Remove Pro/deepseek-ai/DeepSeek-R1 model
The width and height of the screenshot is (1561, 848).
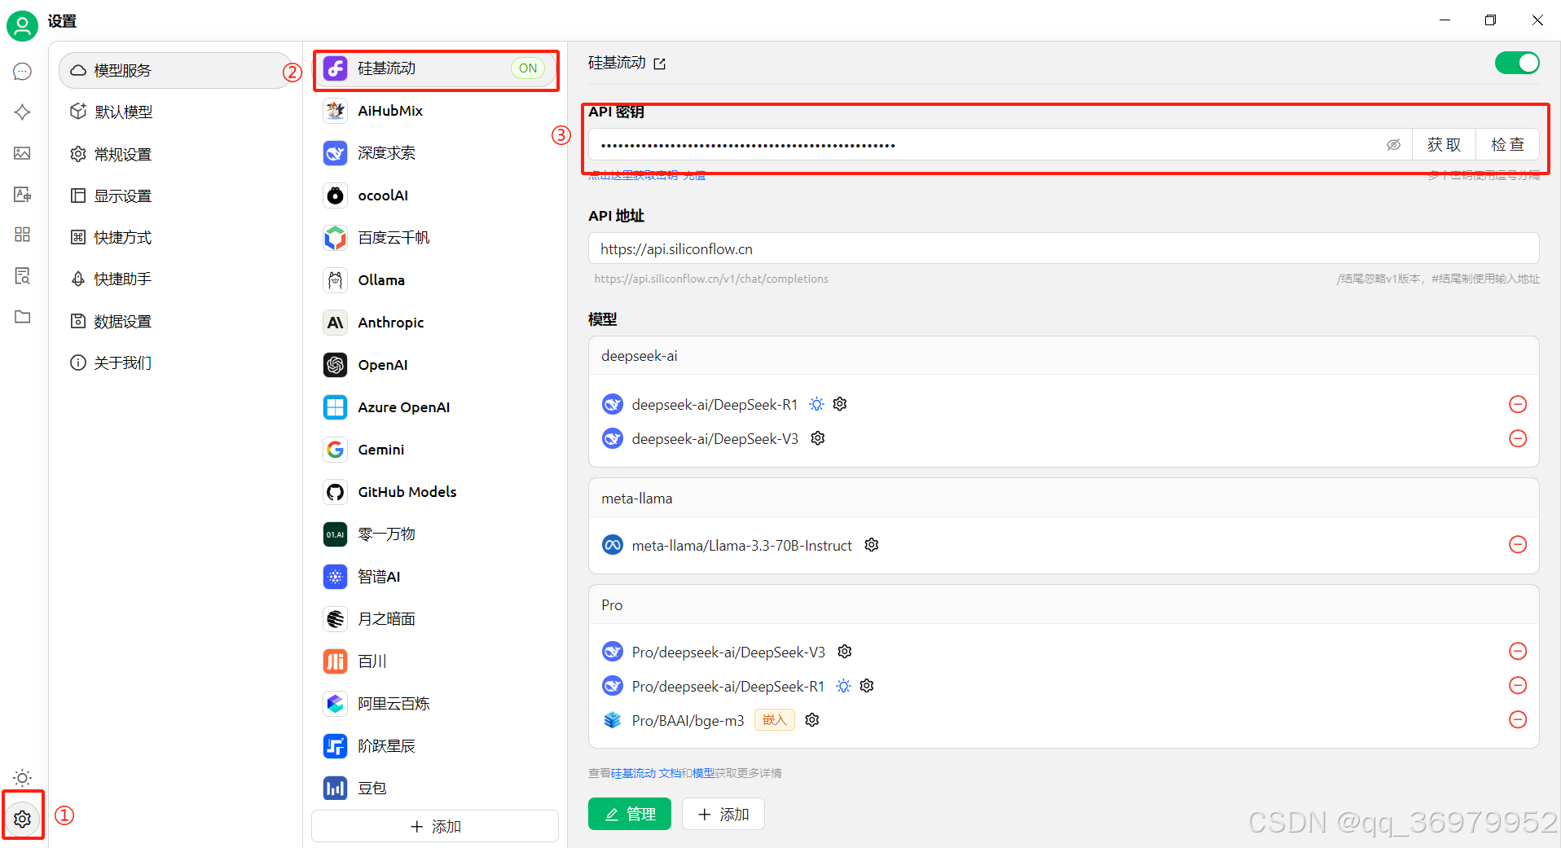click(x=1518, y=685)
